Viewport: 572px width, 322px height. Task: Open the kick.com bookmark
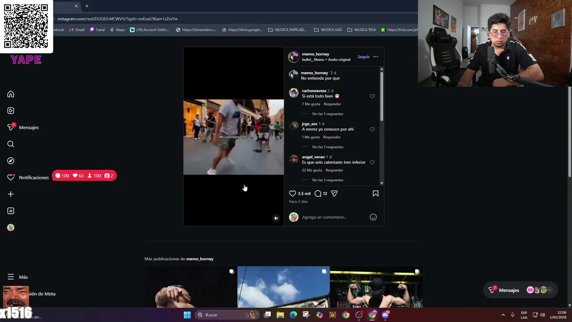point(399,30)
